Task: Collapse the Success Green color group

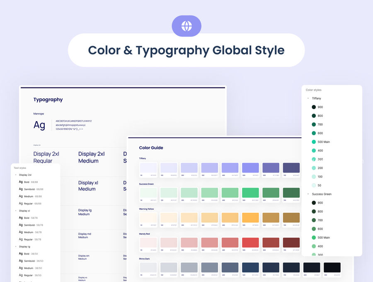Action: [308, 194]
